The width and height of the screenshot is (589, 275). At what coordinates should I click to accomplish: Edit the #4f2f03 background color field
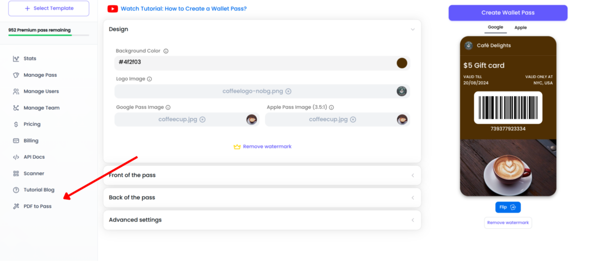252,63
